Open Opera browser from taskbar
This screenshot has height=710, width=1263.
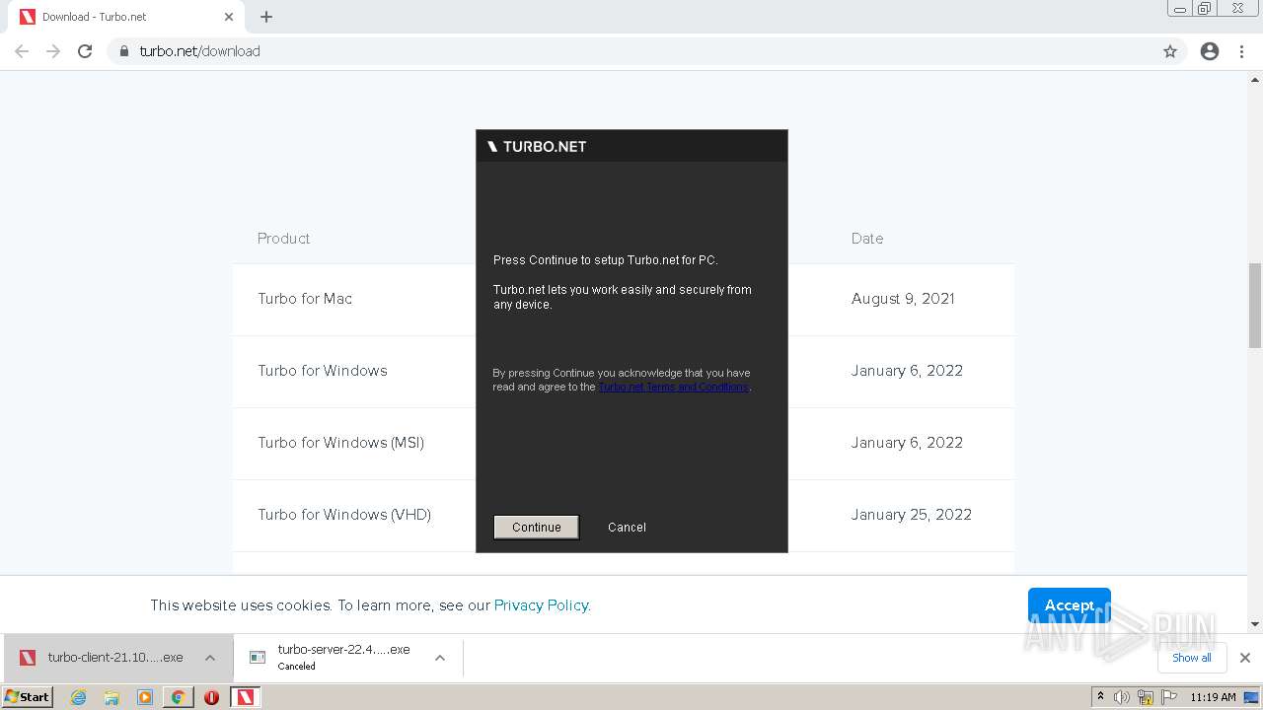pos(211,696)
